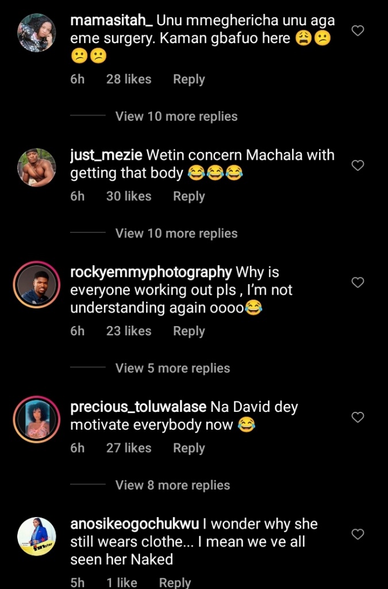The image size is (388, 589).
Task: Reply to mamasitah_'s comment
Action: 189,79
